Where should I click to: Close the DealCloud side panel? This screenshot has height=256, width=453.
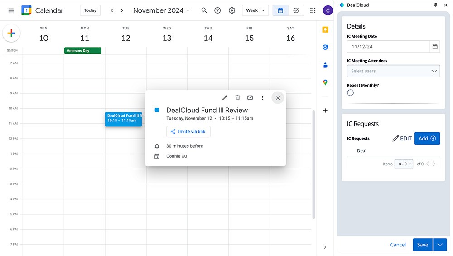[x=446, y=5]
